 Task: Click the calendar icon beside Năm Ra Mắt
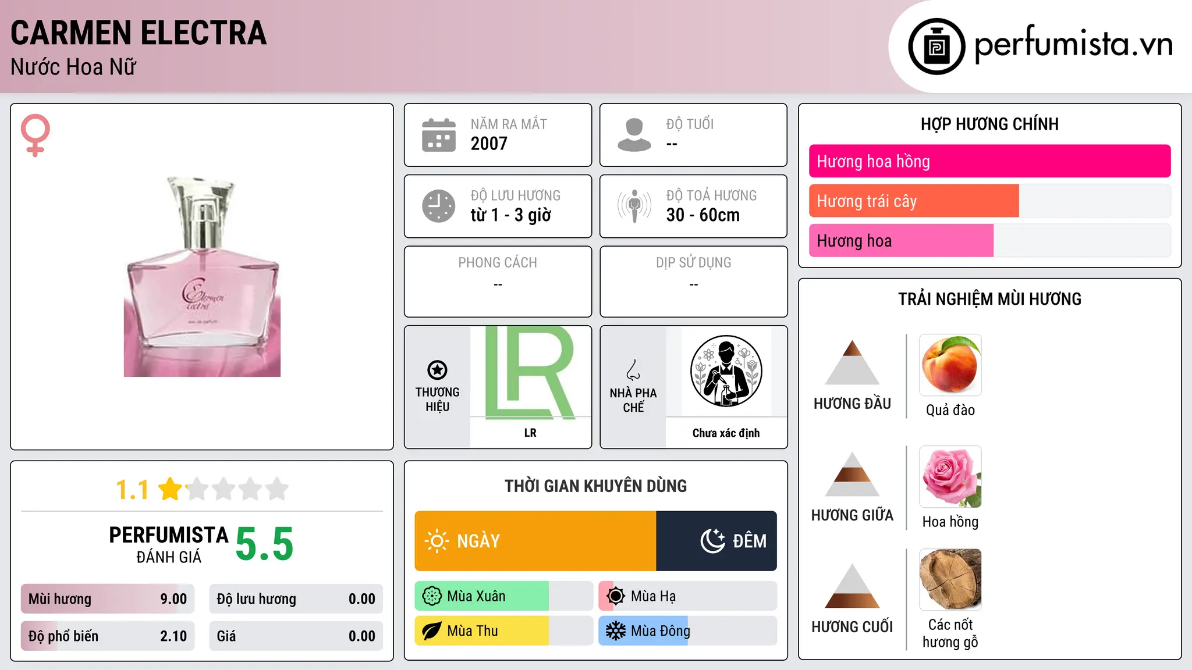pos(439,135)
